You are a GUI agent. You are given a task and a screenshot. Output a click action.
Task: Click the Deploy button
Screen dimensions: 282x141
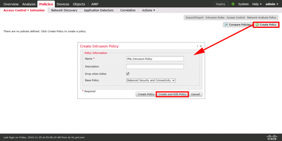click(x=220, y=4)
